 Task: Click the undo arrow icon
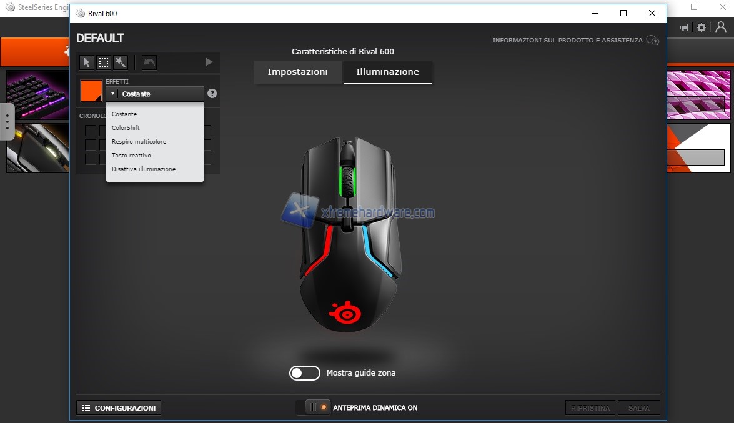point(149,62)
